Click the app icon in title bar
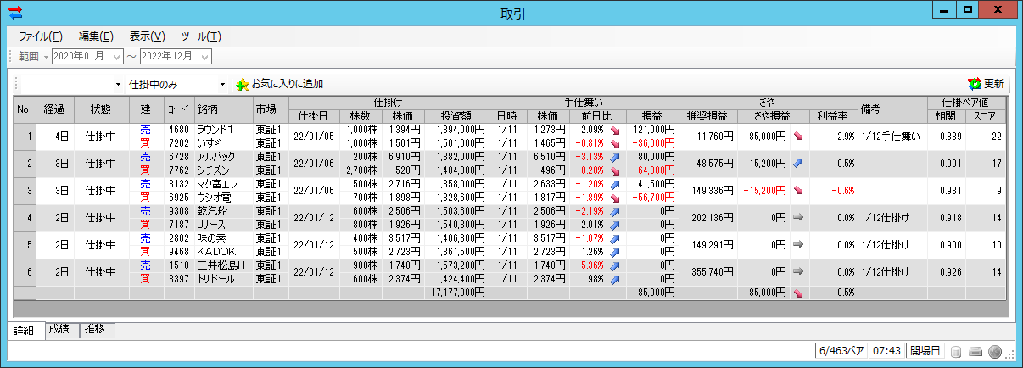The image size is (1023, 368). (x=14, y=12)
